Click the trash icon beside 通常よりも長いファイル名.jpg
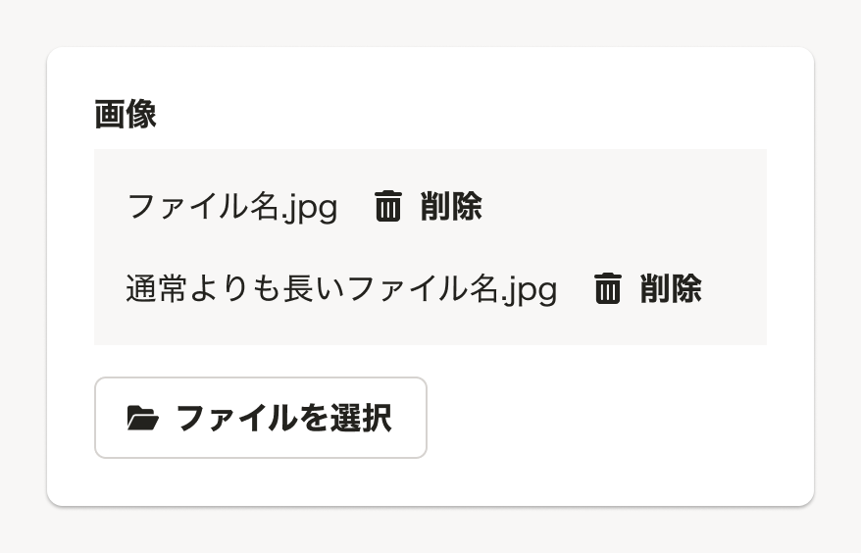Image resolution: width=861 pixels, height=553 pixels. pos(608,289)
